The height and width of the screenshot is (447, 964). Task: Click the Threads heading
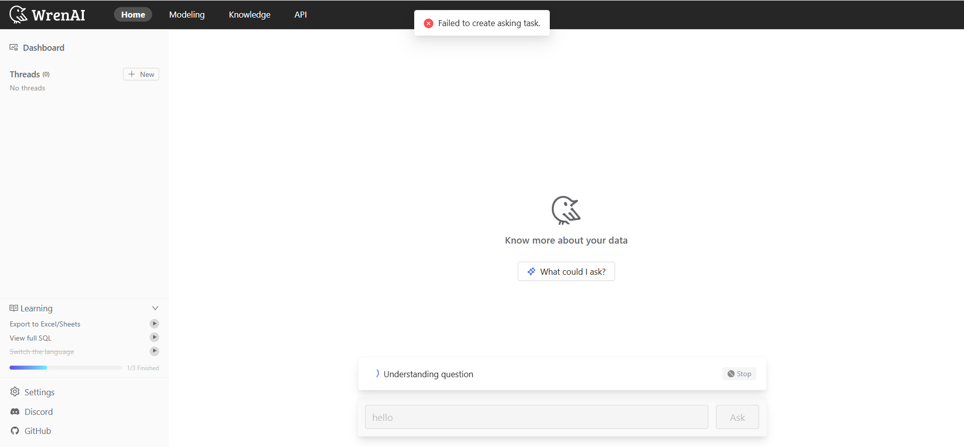point(25,74)
